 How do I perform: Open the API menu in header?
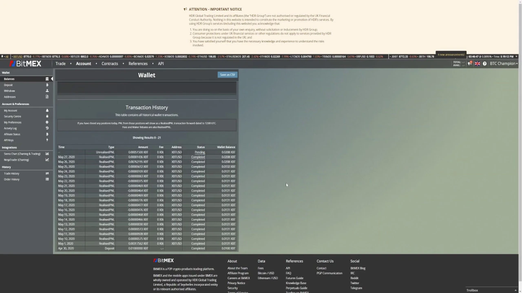point(161,63)
